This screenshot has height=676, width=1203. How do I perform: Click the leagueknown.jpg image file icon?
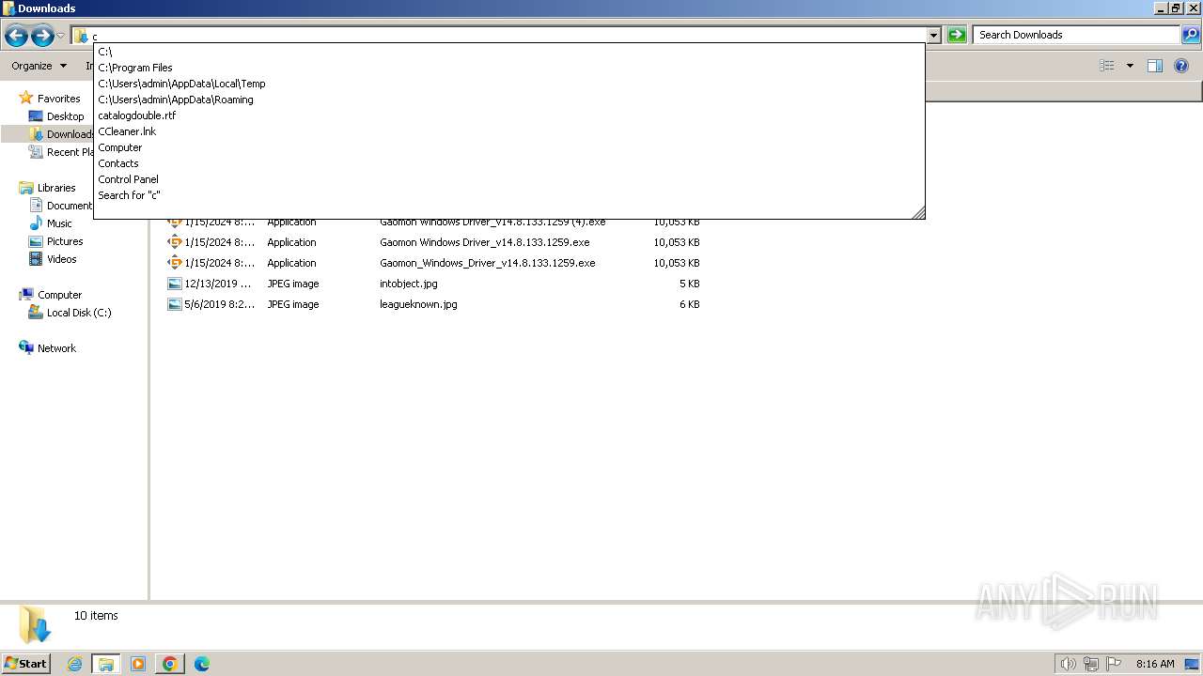click(x=175, y=304)
